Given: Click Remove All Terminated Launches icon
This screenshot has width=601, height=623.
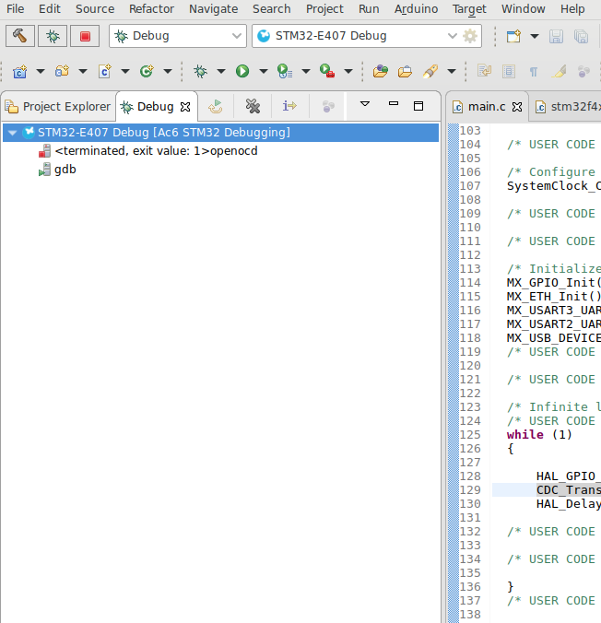Looking at the screenshot, I should coord(253,106).
